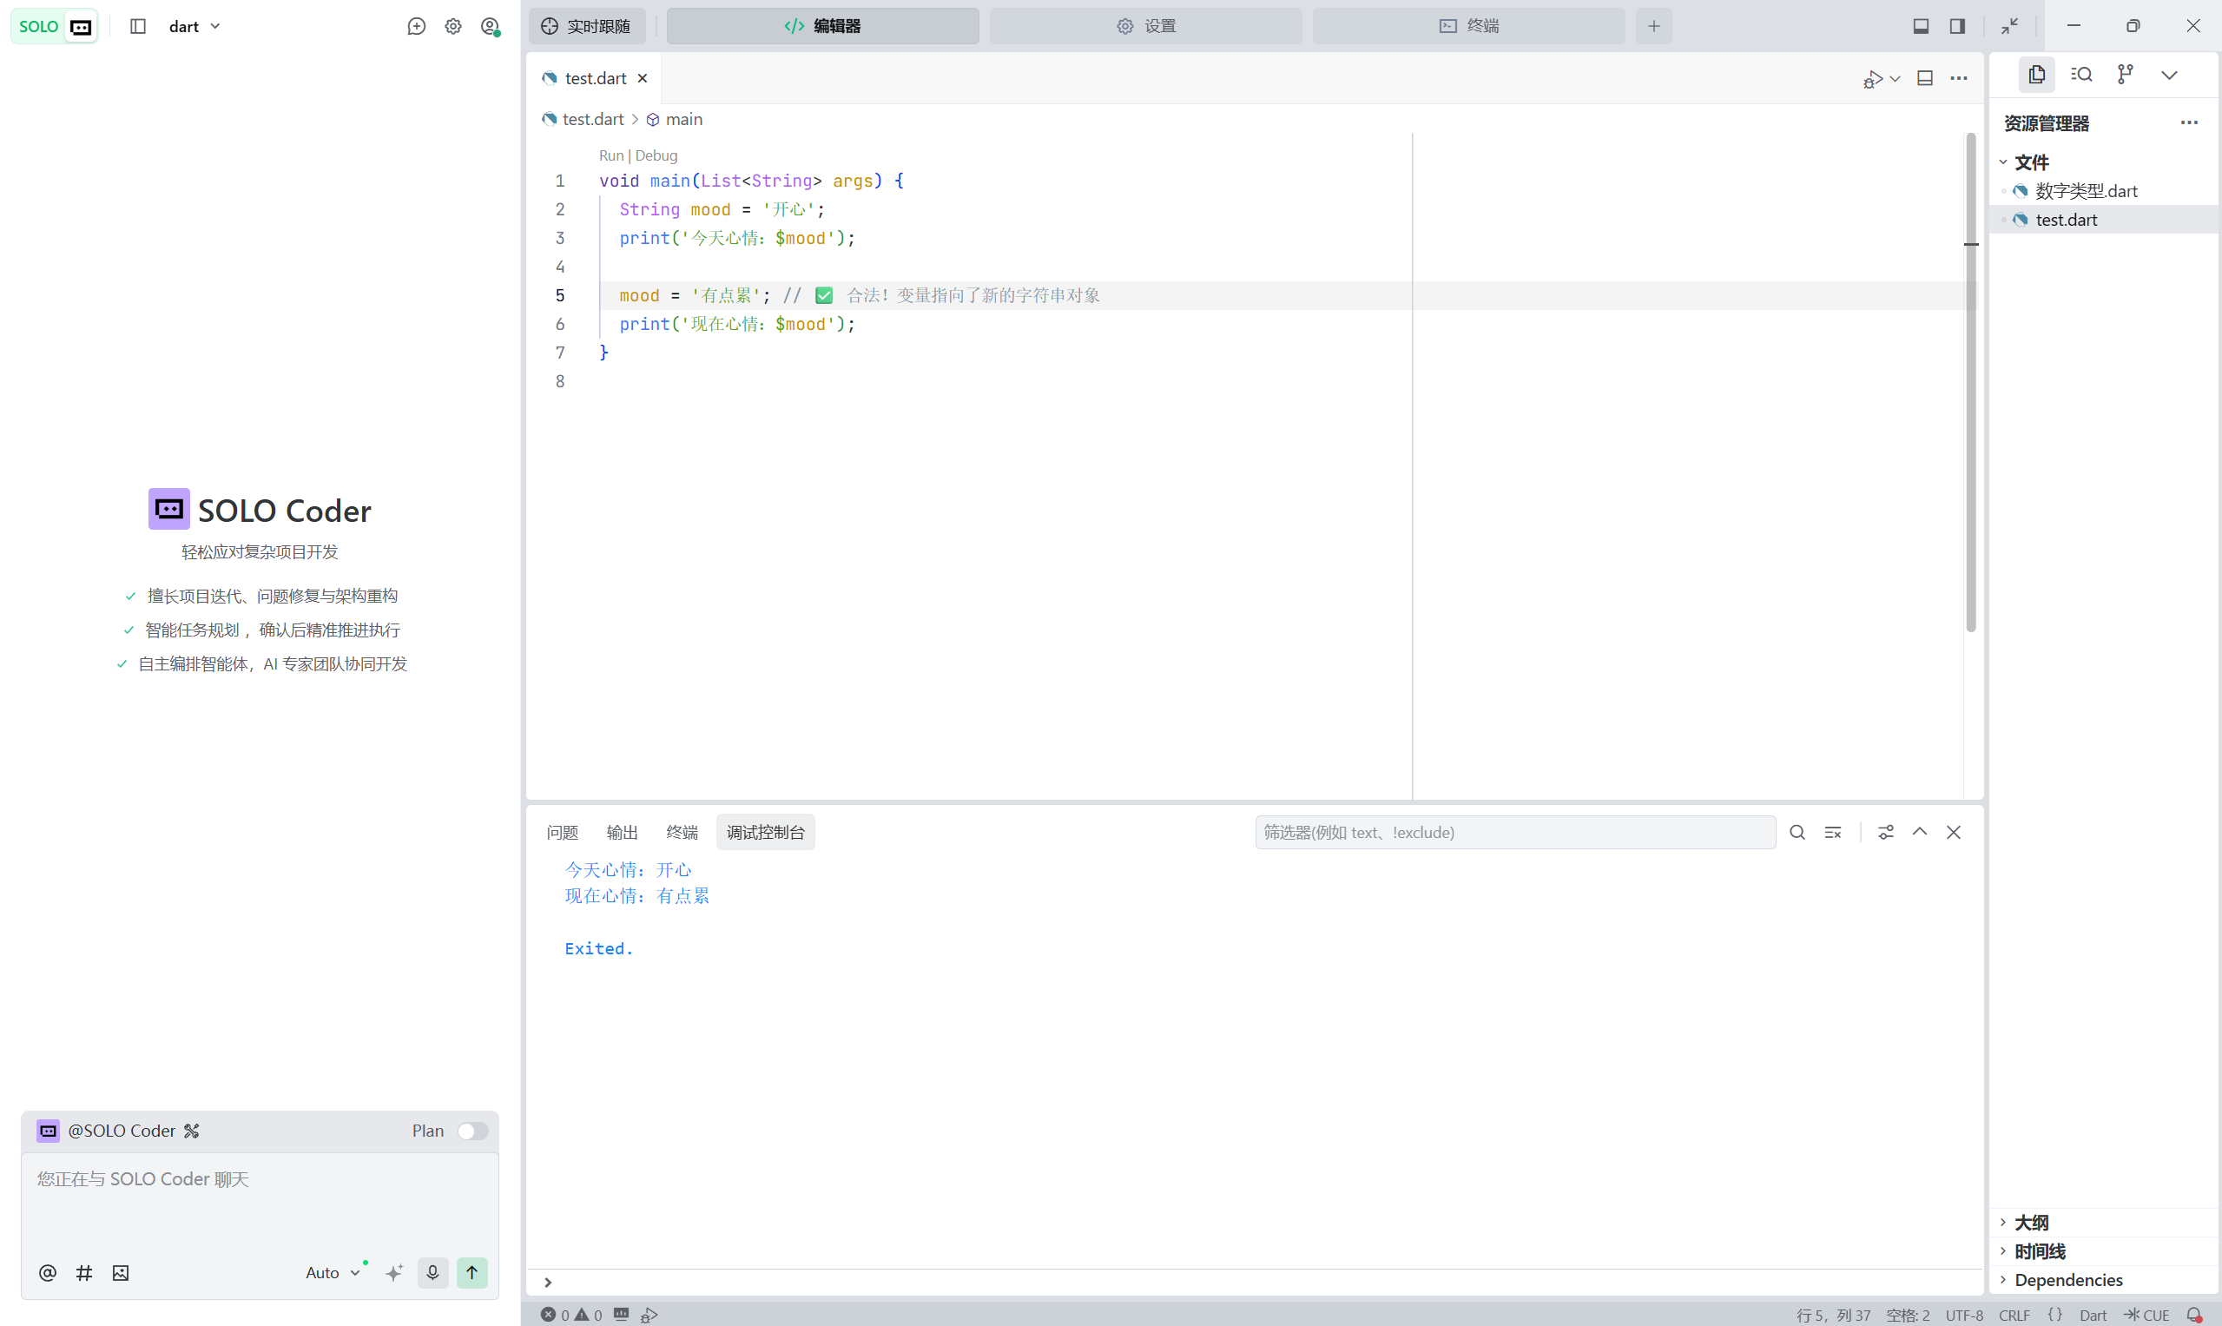Click the split editor layout icon
Viewport: 2222px width, 1326px height.
[1924, 79]
